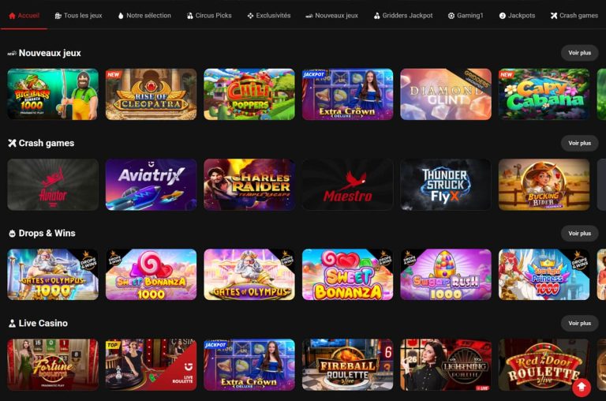606x401 pixels.
Task: Open Big Bass Bonanza 1000 game
Action: (x=53, y=95)
